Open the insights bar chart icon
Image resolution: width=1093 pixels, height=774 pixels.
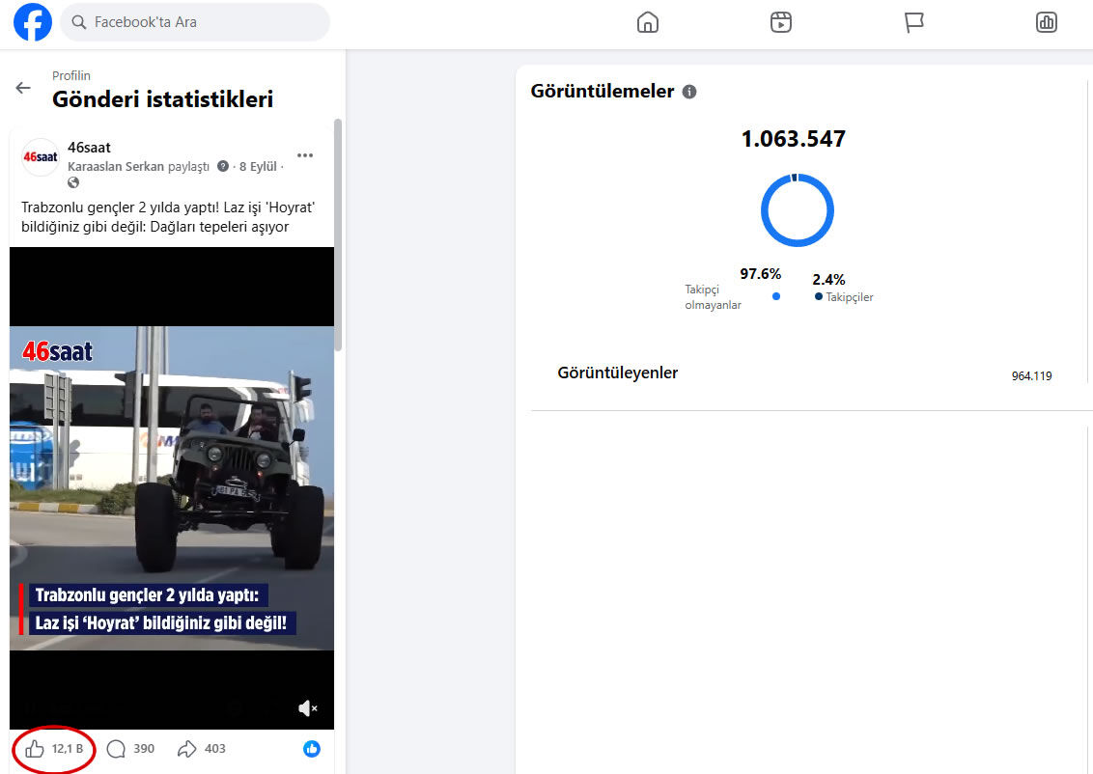point(1047,22)
